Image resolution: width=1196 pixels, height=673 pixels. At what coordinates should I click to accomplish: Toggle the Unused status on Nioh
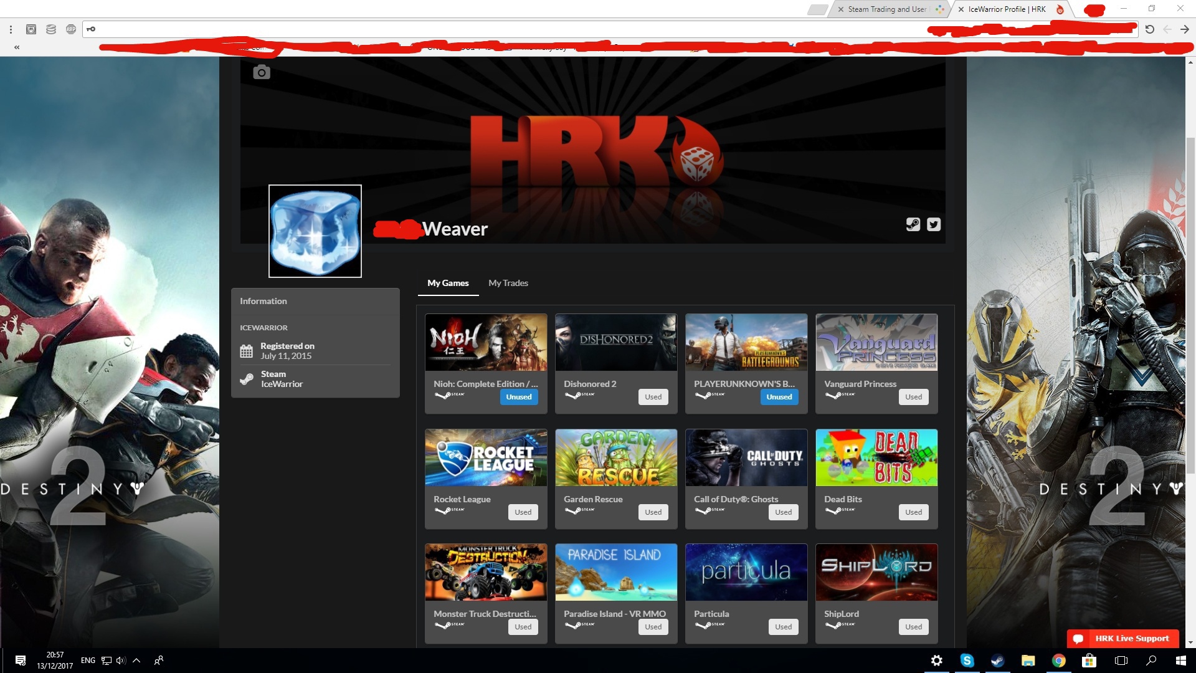[518, 397]
